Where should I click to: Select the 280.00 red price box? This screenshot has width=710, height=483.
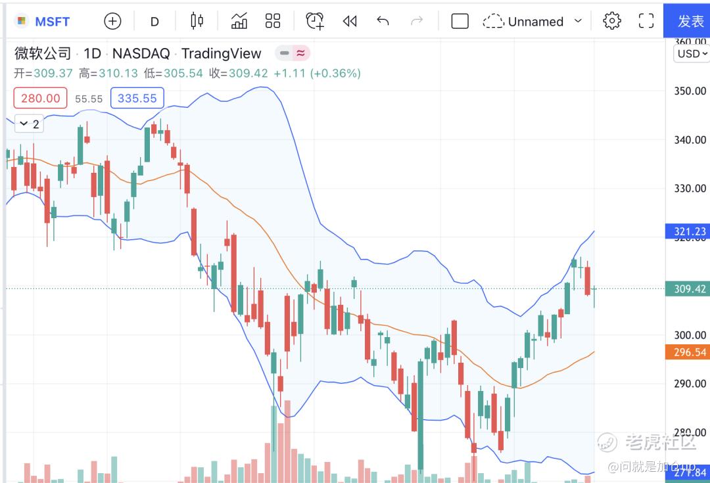[40, 98]
